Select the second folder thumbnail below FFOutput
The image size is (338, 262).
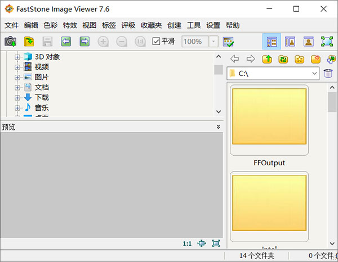[269, 206]
